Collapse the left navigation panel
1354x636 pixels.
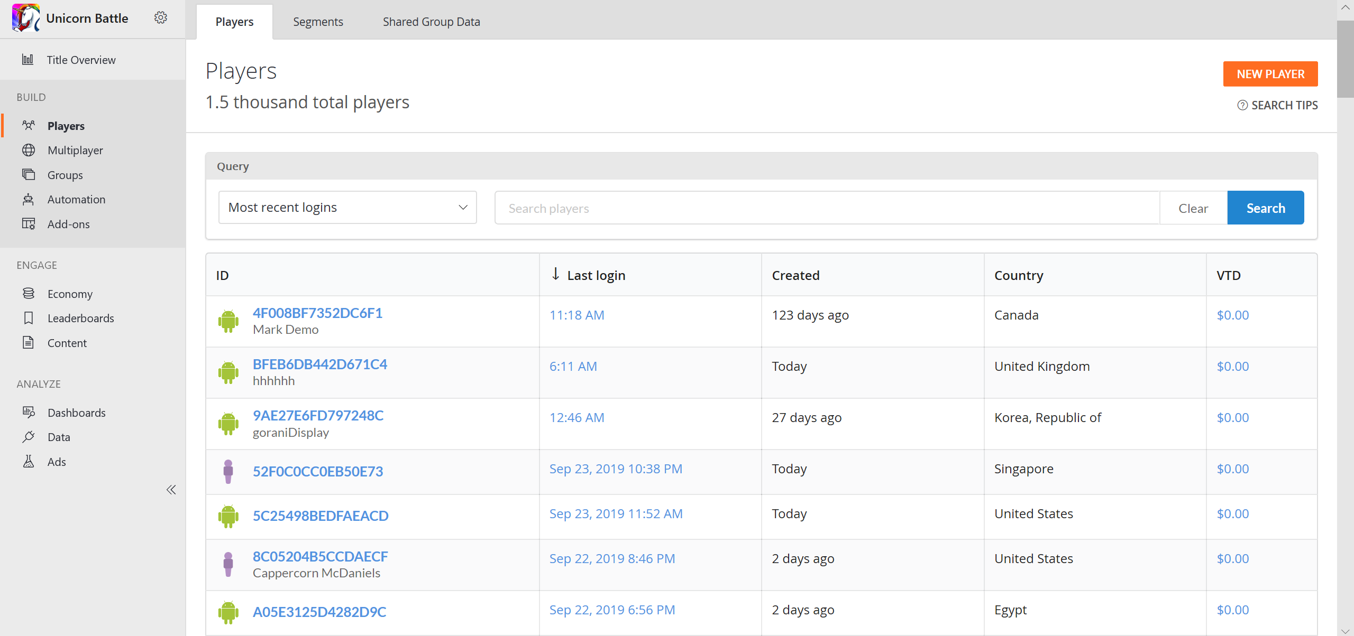(x=171, y=490)
